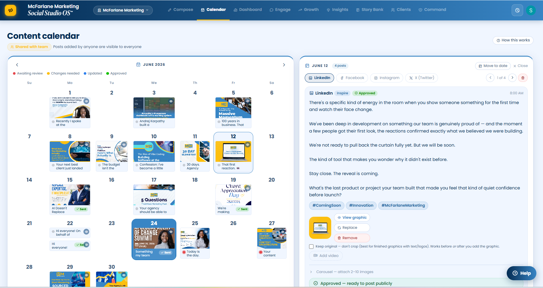The width and height of the screenshot is (543, 288).
Task: Expand Carousel attach images section
Action: (341, 272)
